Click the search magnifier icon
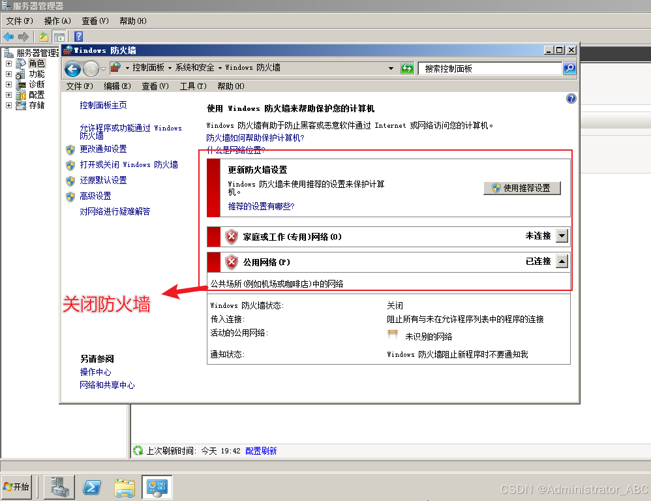 tap(569, 68)
